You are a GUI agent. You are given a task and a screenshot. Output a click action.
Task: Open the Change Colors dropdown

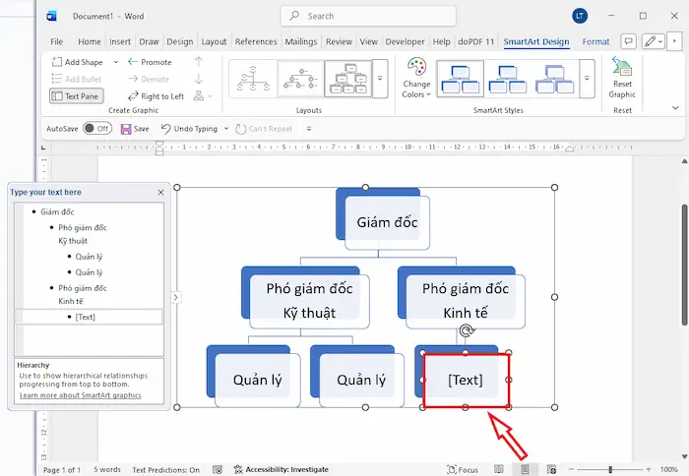tap(416, 78)
